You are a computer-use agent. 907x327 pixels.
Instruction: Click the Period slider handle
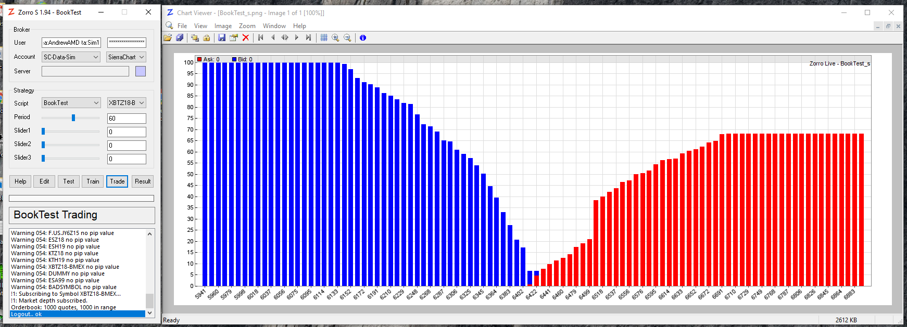point(73,118)
